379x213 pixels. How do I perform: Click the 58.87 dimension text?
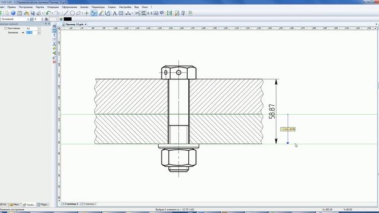272,111
